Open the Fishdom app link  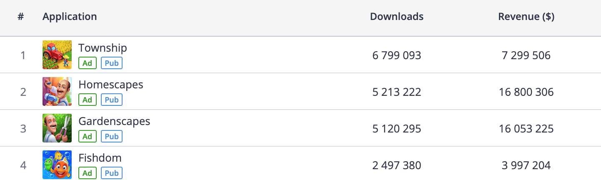pos(100,158)
